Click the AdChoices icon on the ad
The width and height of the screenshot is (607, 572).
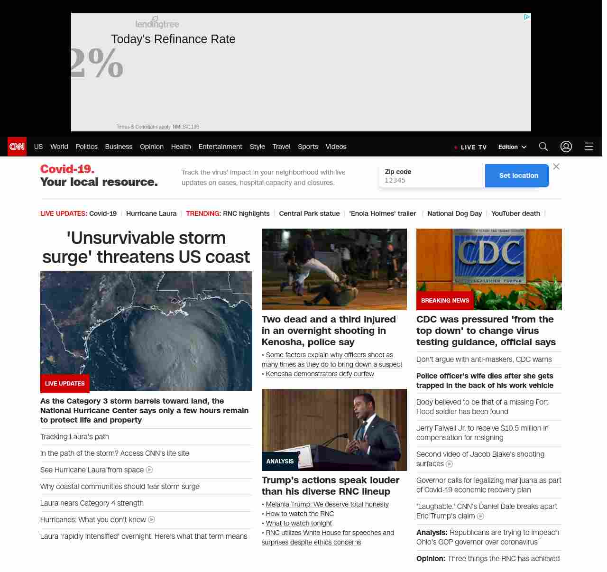point(526,17)
